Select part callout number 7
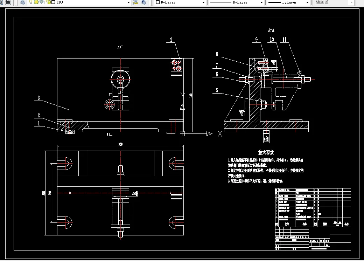 [217, 65]
